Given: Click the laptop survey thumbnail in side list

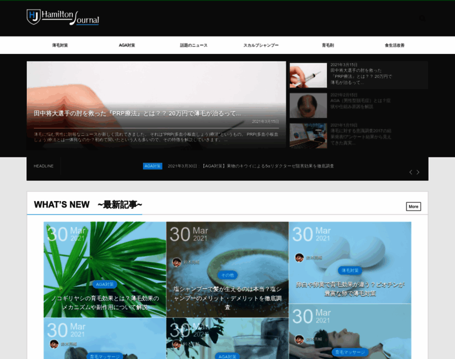Looking at the screenshot, I should (308, 136).
